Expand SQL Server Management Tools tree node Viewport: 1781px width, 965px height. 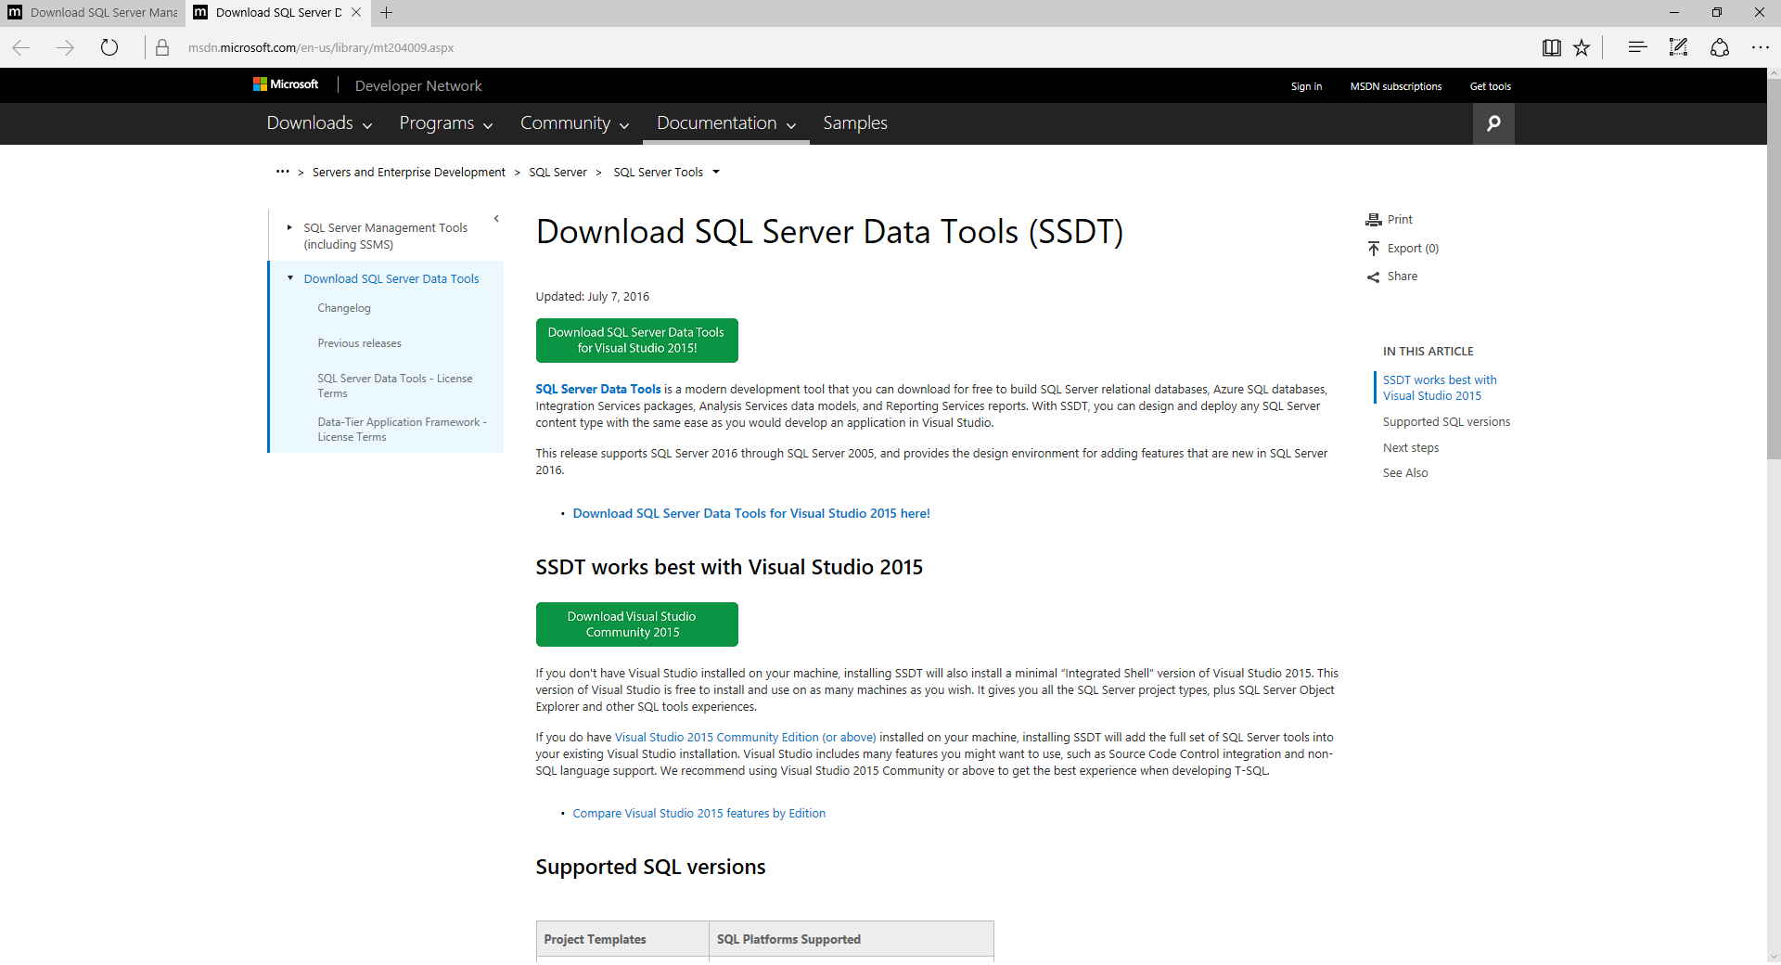pyautogui.click(x=289, y=227)
